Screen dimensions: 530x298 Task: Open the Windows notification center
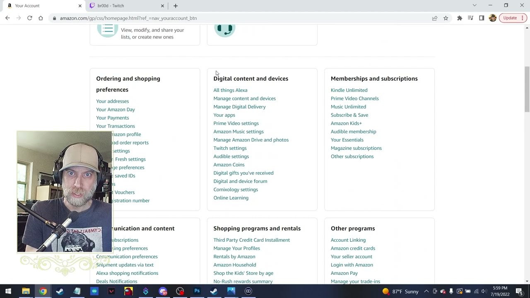(x=519, y=291)
